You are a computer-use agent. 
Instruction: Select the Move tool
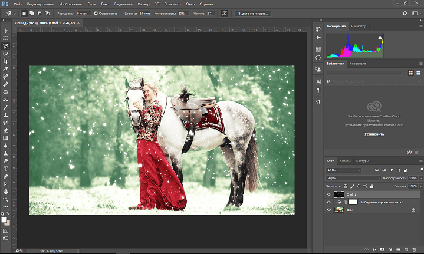point(5,31)
